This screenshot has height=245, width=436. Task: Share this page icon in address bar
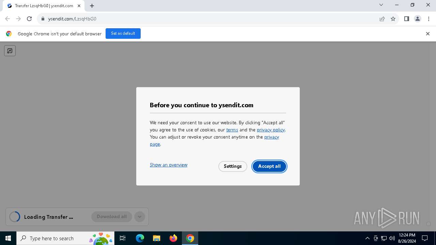(x=382, y=19)
